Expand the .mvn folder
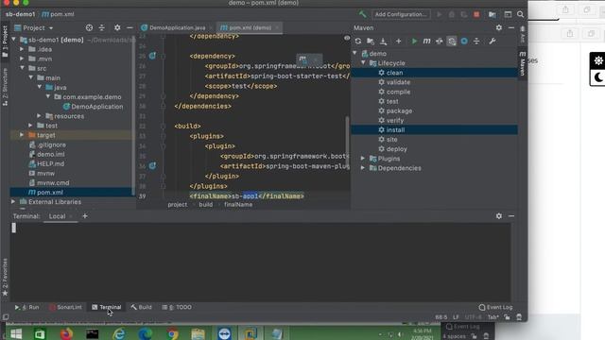Screen dimensions: 605x340 coord(22,59)
